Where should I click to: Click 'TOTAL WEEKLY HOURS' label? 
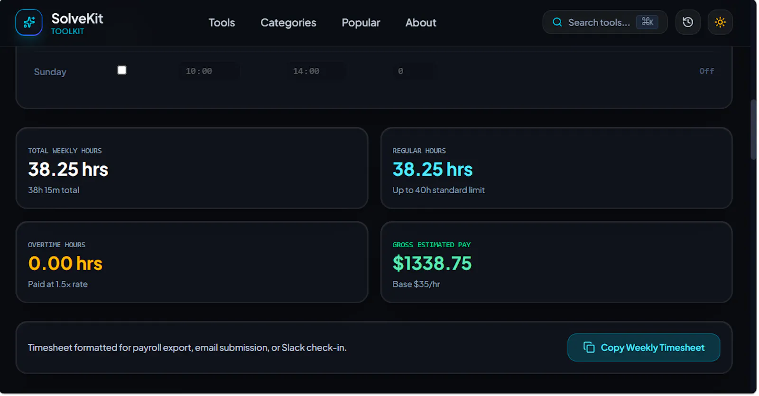pos(65,151)
